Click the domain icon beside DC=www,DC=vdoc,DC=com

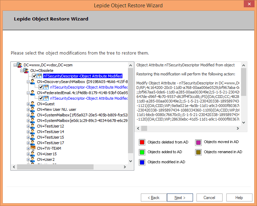tap(20, 65)
